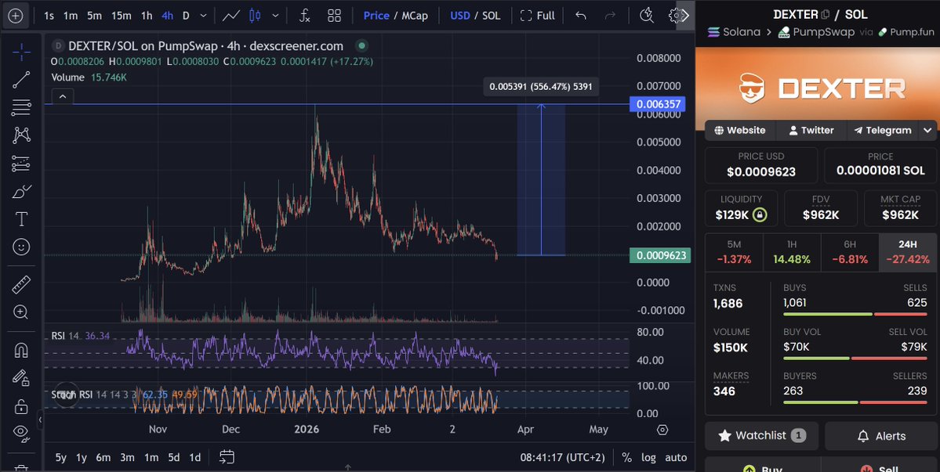Open the alert clock icon
The image size is (940, 472).
(646, 16)
